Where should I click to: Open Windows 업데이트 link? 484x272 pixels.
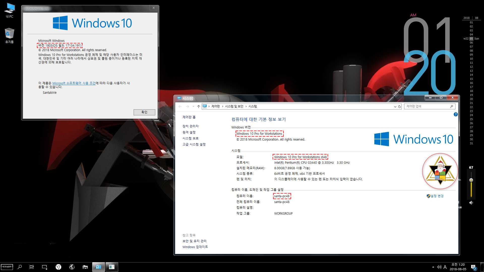tap(195, 247)
